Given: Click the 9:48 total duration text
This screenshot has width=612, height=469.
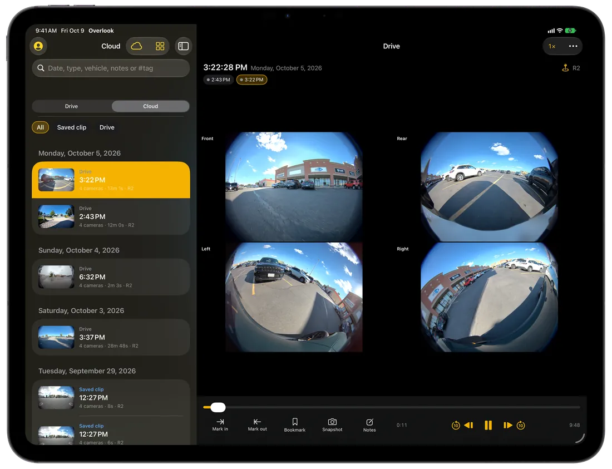Looking at the screenshot, I should point(574,425).
